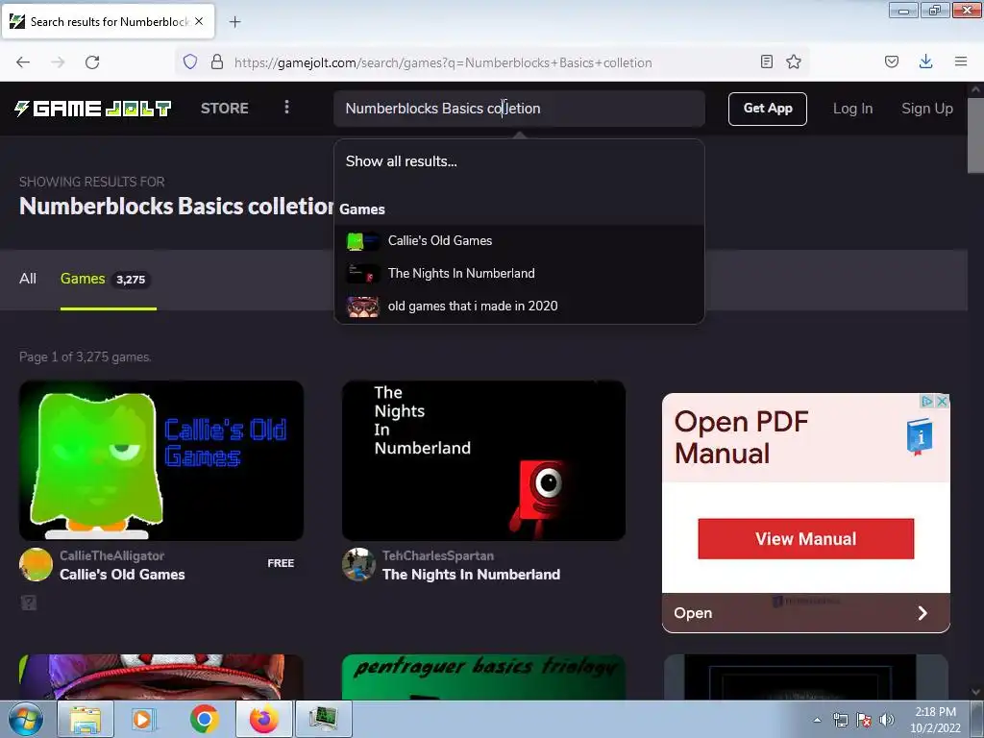Open the monitor app on the taskbar
Image resolution: width=984 pixels, height=738 pixels.
[324, 719]
